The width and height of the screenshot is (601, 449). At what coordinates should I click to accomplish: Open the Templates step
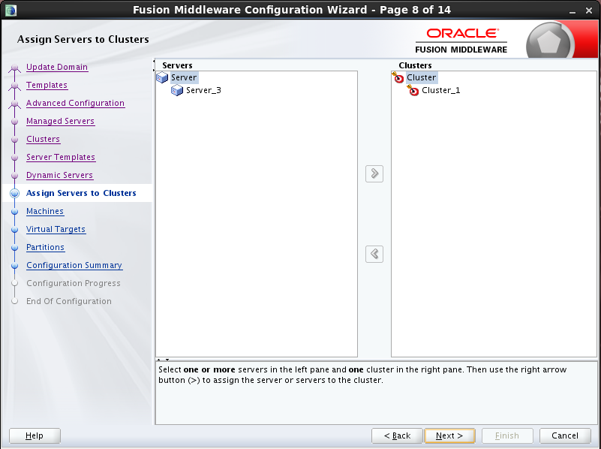click(x=47, y=85)
